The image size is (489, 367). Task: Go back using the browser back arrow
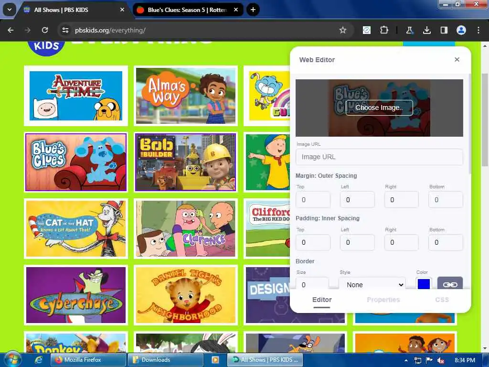11,30
